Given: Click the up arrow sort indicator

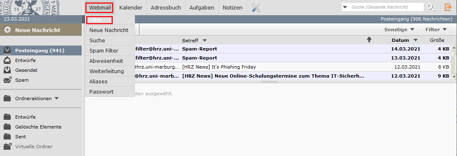Looking at the screenshot, I should point(369,40).
